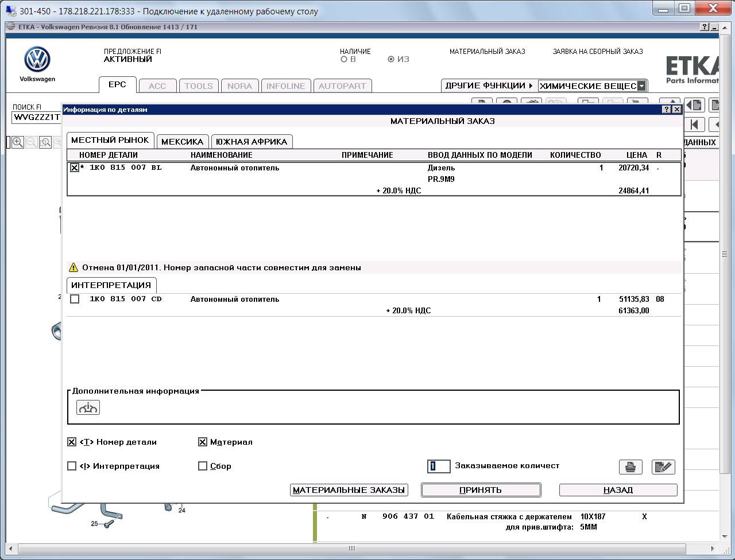This screenshot has height=560, width=735.
Task: Click the МАТЕРИАЛЬНЫЕ ЗАКАЗЫ button
Action: coord(349,490)
